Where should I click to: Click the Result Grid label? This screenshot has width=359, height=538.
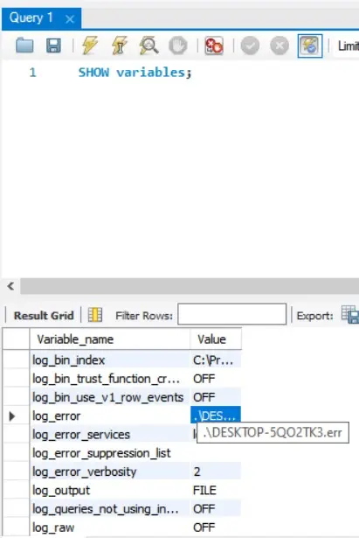tap(44, 315)
